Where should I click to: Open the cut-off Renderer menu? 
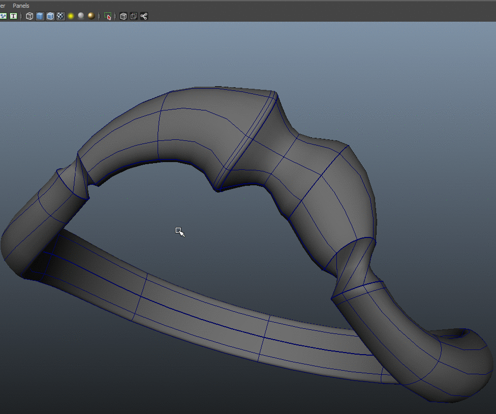coord(3,6)
